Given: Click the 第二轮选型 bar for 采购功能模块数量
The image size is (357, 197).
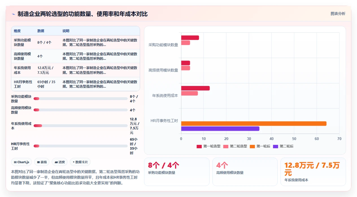Looking at the screenshot, I should (x=186, y=43).
